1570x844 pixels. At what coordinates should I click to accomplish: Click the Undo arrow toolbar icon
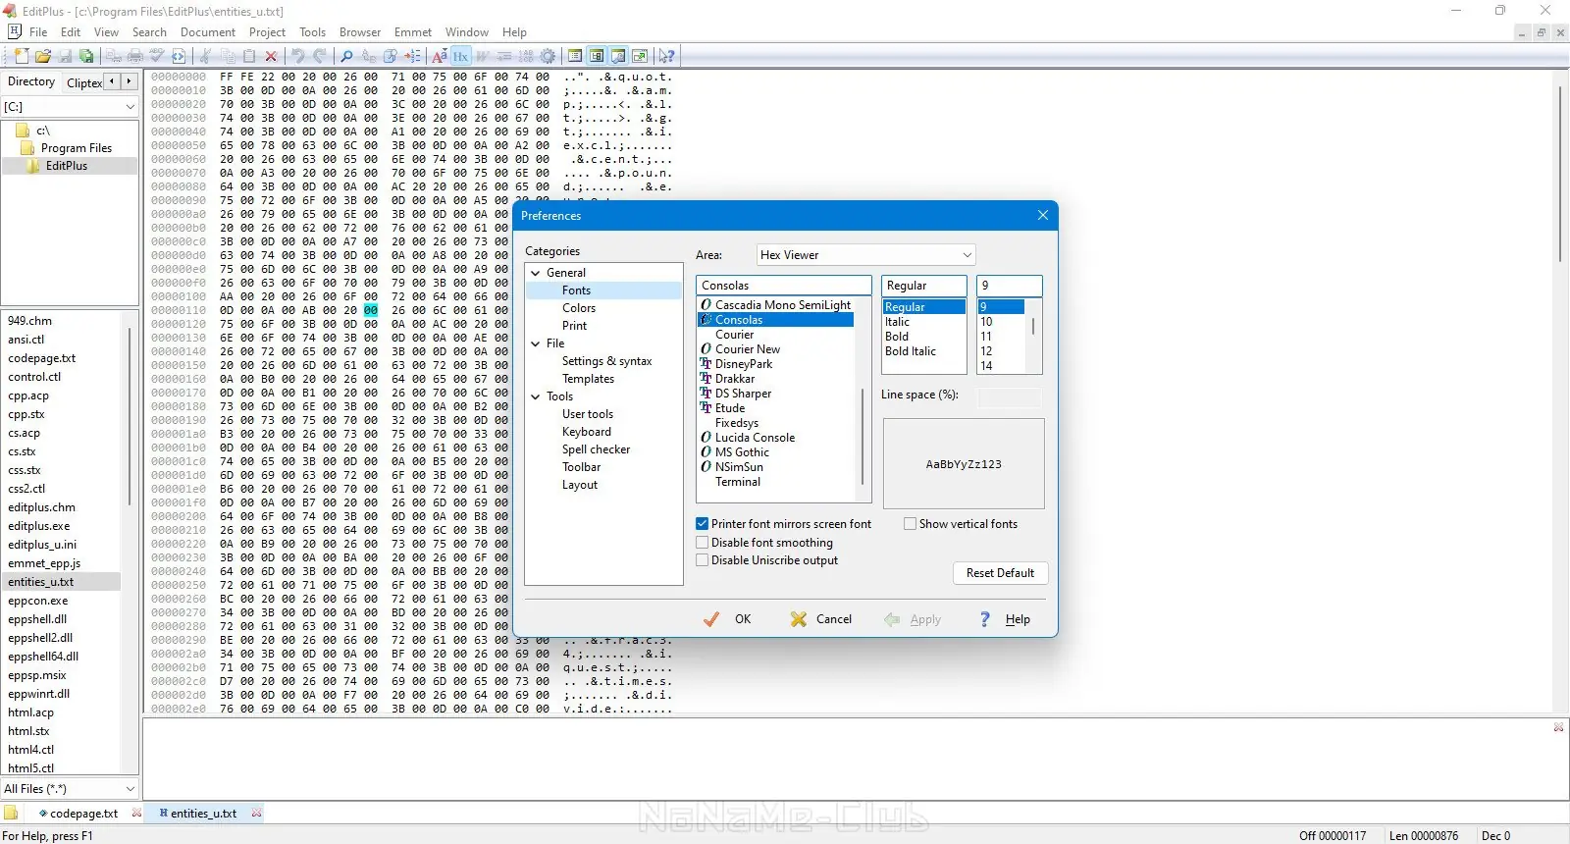point(297,56)
